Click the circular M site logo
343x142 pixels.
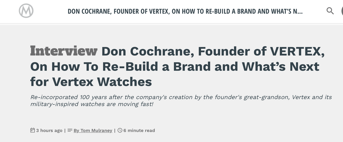26,11
